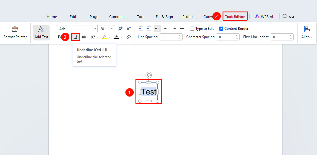Center align the text

pos(165,29)
